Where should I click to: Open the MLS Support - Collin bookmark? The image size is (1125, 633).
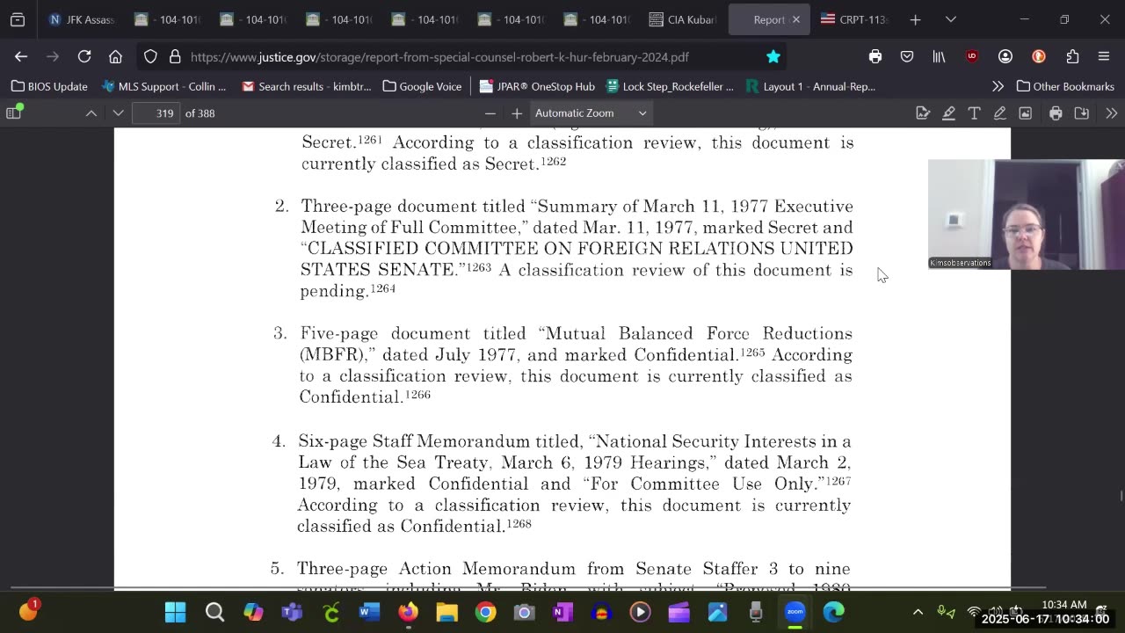pyautogui.click(x=164, y=86)
